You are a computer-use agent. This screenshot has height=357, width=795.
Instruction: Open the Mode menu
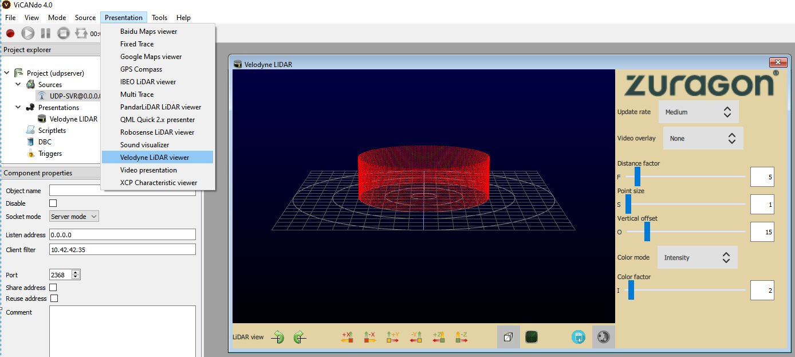[x=57, y=18]
